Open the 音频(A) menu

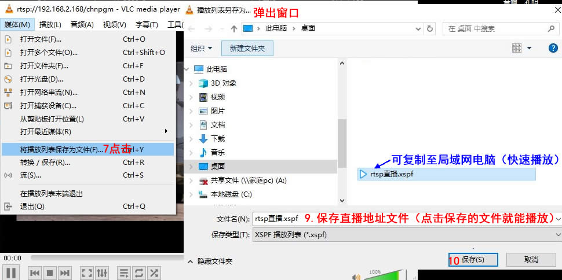coord(82,25)
